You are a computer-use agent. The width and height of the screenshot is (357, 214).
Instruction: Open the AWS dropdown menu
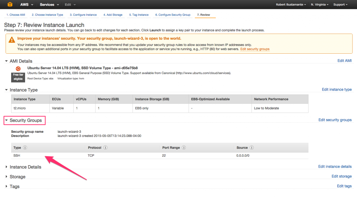pos(26,5)
